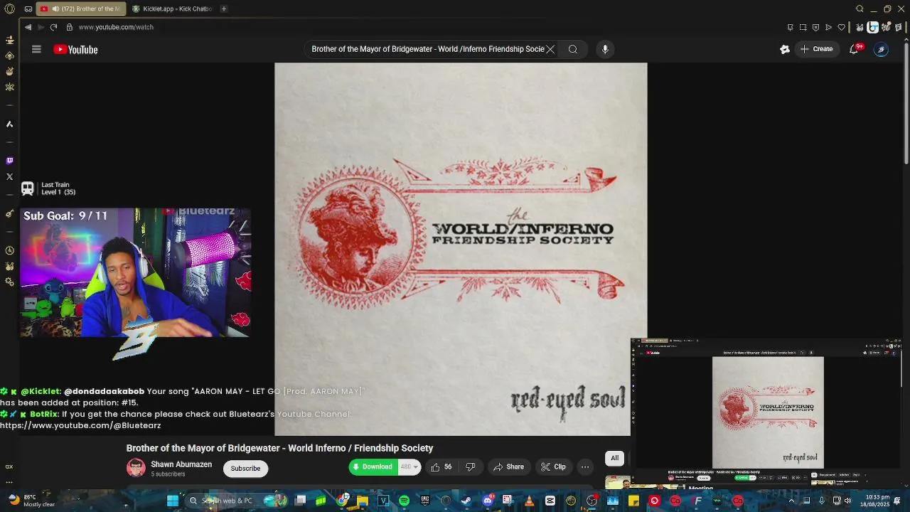910x512 pixels.
Task: Open the Windows Start menu
Action: (x=173, y=501)
